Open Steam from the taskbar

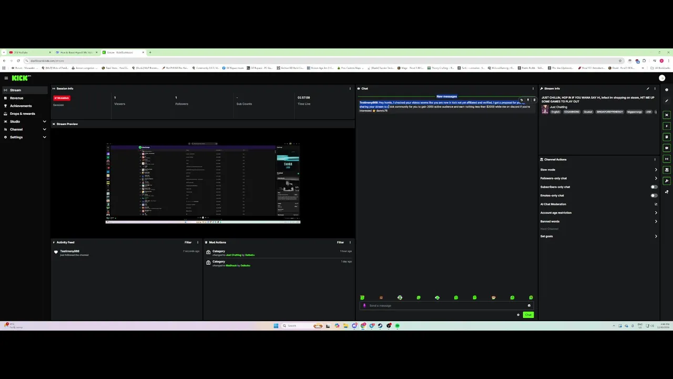tap(380, 326)
